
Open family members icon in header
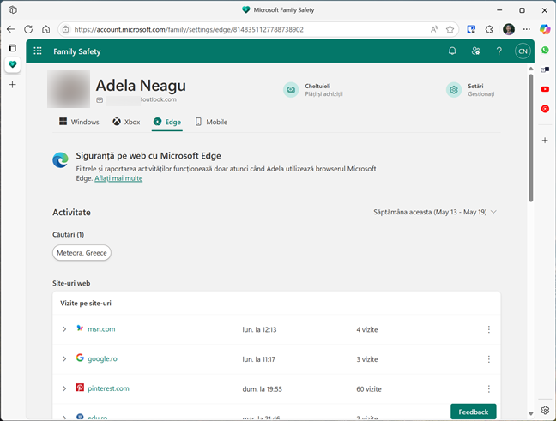[475, 51]
